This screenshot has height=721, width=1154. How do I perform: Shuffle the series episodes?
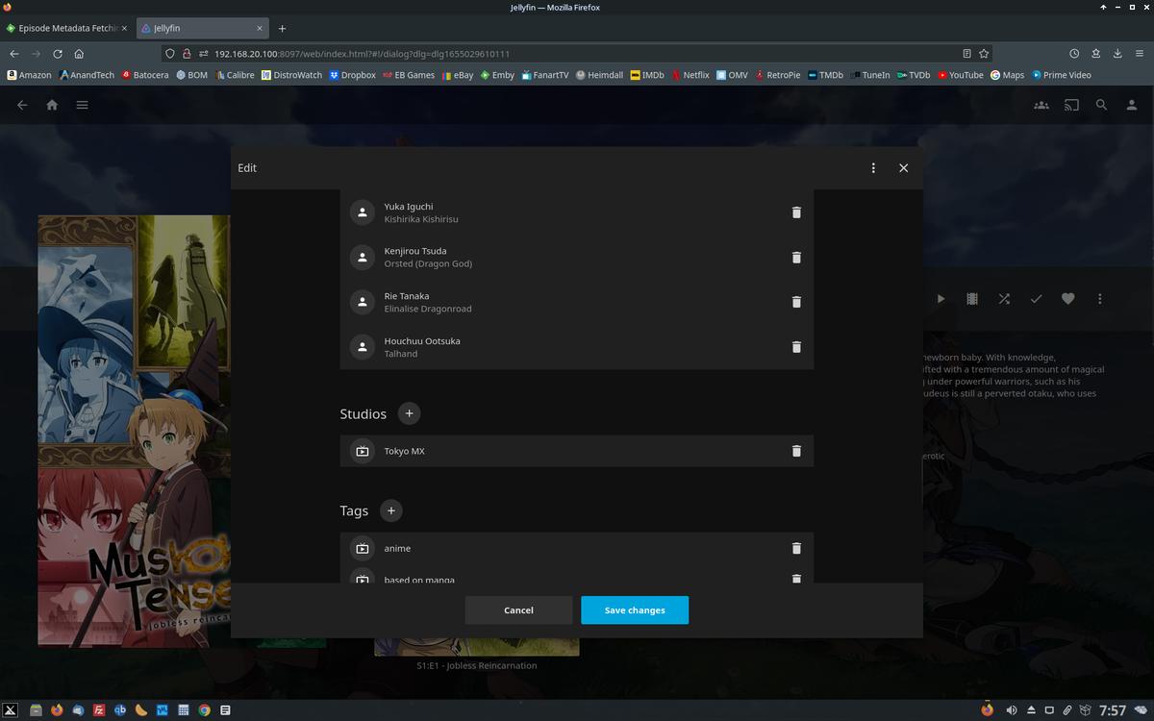click(1004, 299)
